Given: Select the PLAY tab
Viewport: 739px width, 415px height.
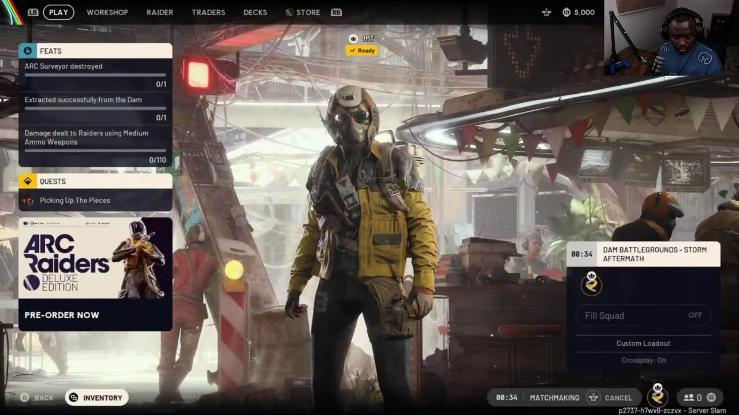Looking at the screenshot, I should point(58,12).
